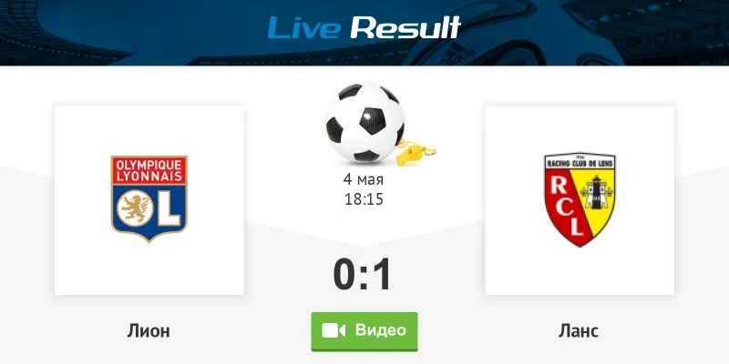729x364 pixels.
Task: Click the Live Result logo in header
Action: [x=364, y=27]
